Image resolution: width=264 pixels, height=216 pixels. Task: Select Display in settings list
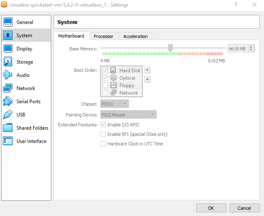click(24, 49)
